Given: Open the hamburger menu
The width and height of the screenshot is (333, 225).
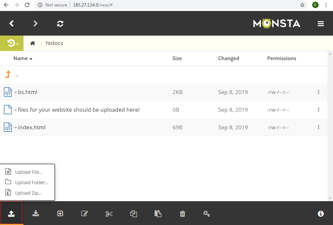Looking at the screenshot, I should pyautogui.click(x=321, y=23).
